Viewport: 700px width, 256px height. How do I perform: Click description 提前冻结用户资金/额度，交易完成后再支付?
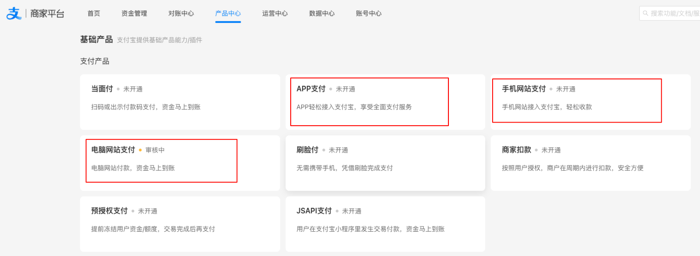click(x=153, y=229)
